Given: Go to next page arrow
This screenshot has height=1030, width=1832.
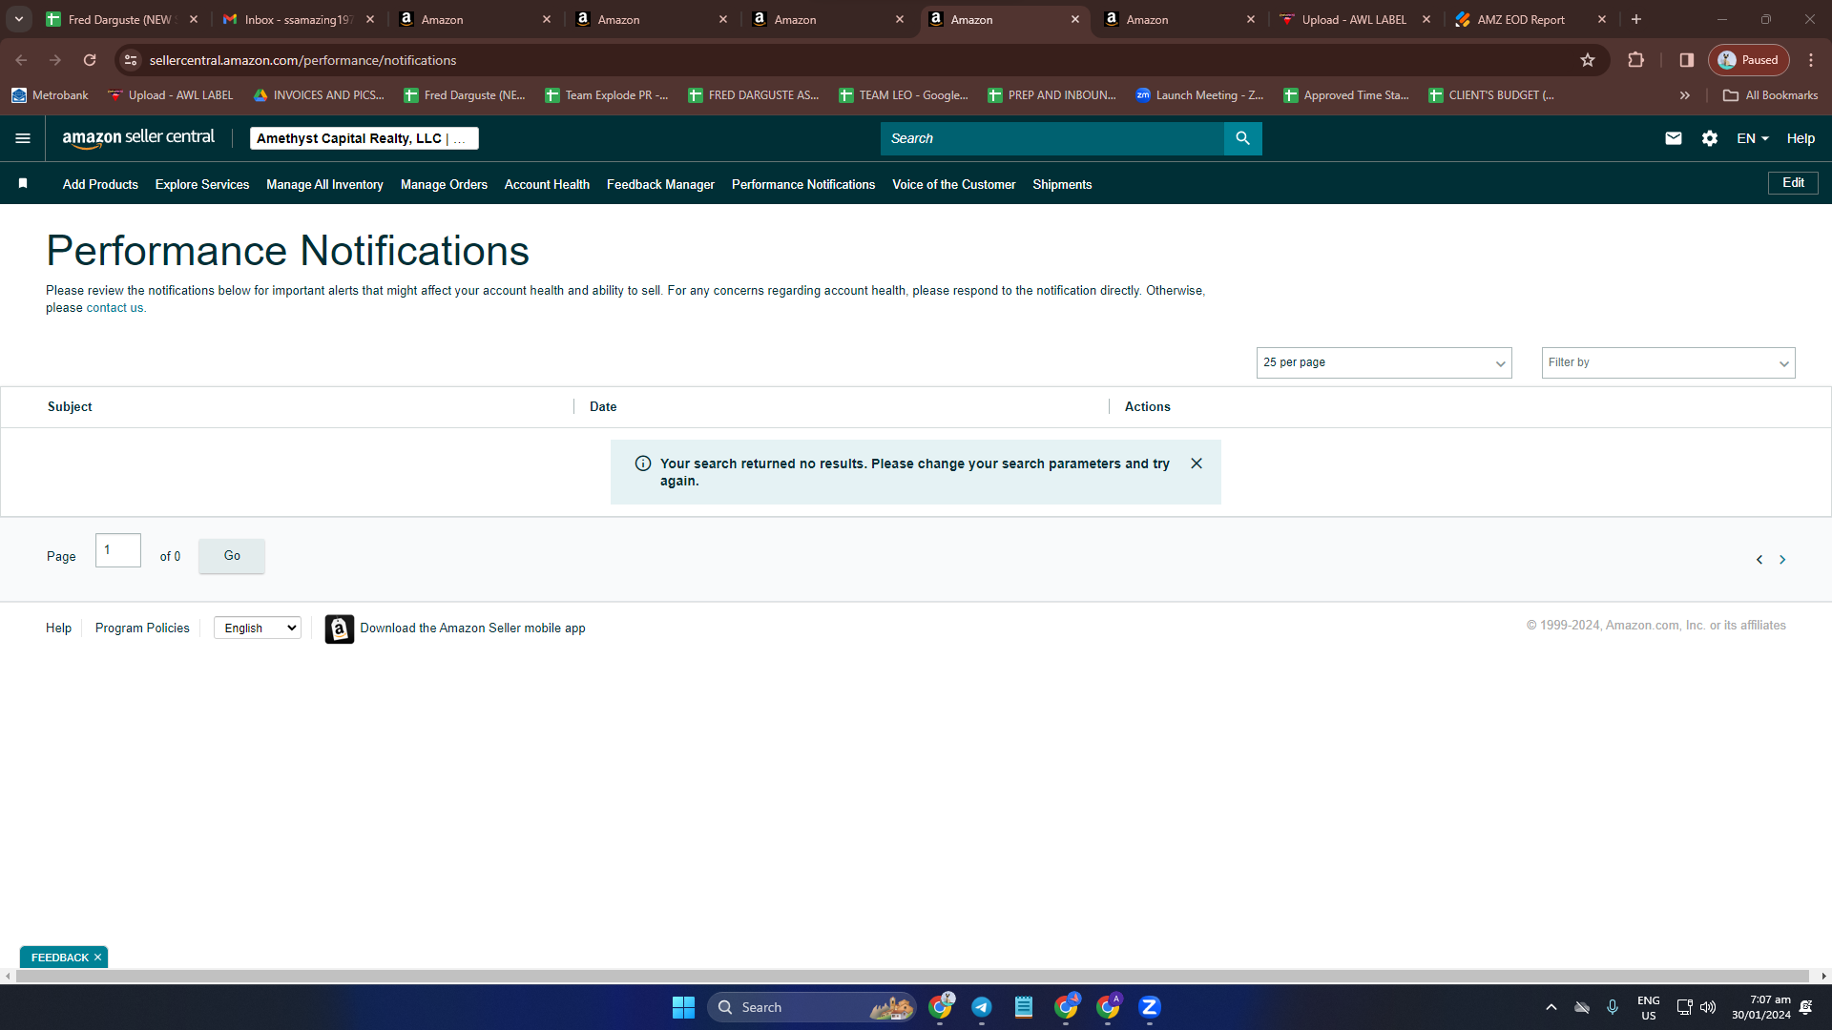Looking at the screenshot, I should point(1781,560).
